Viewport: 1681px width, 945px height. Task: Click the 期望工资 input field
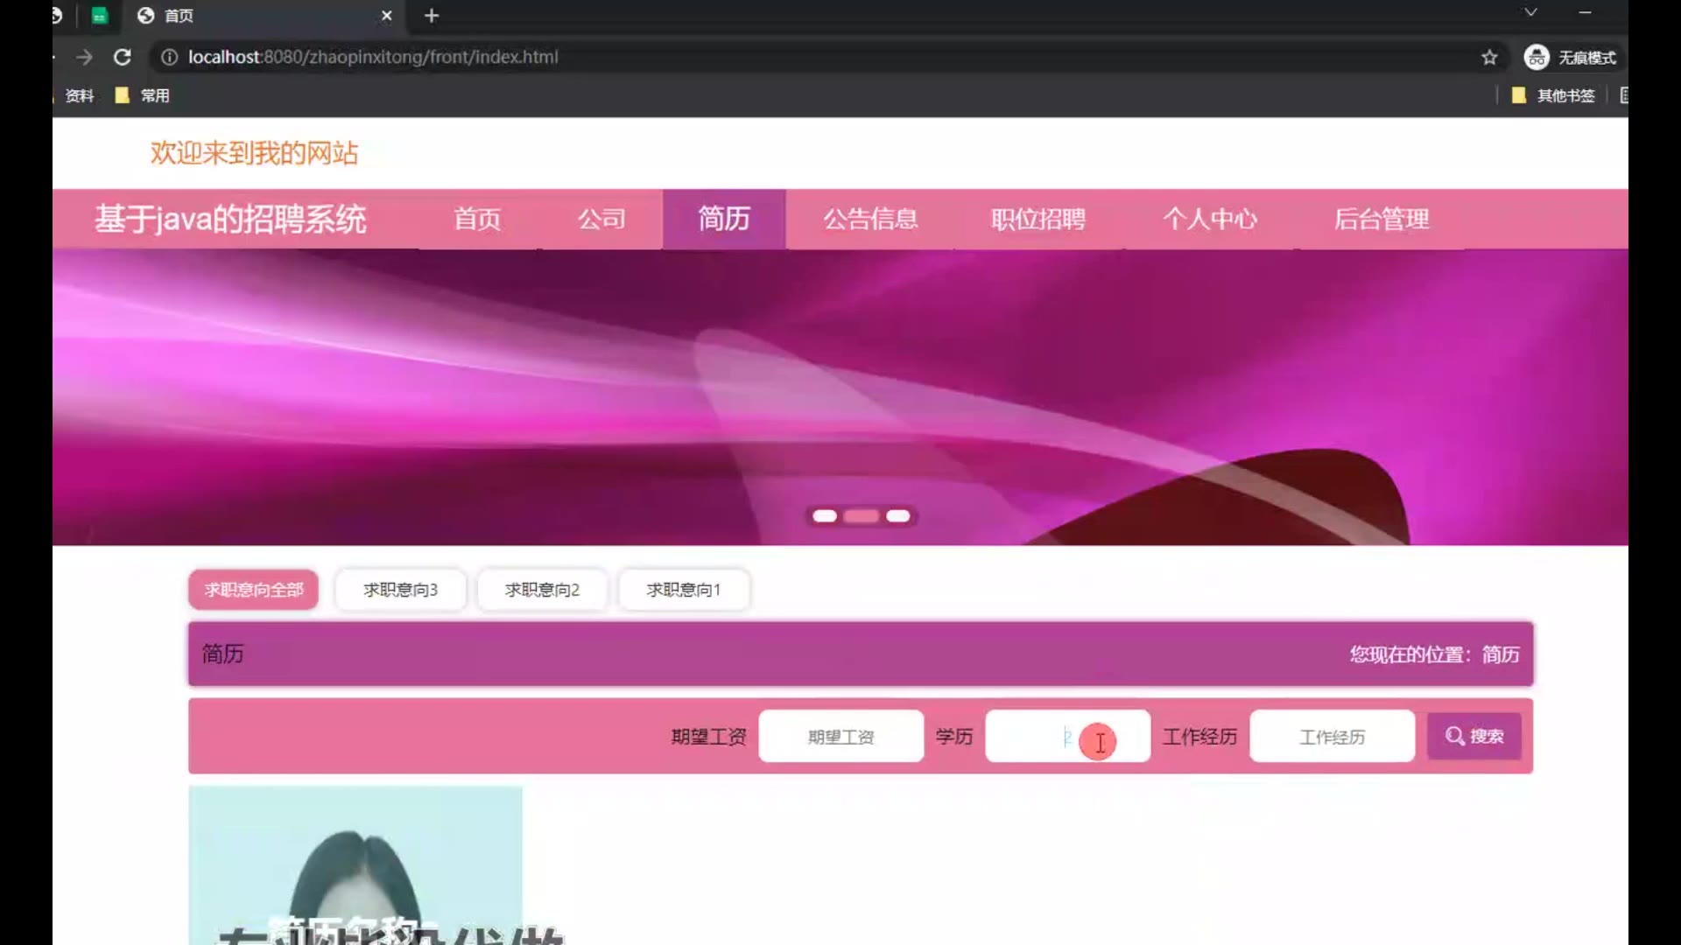pos(840,737)
